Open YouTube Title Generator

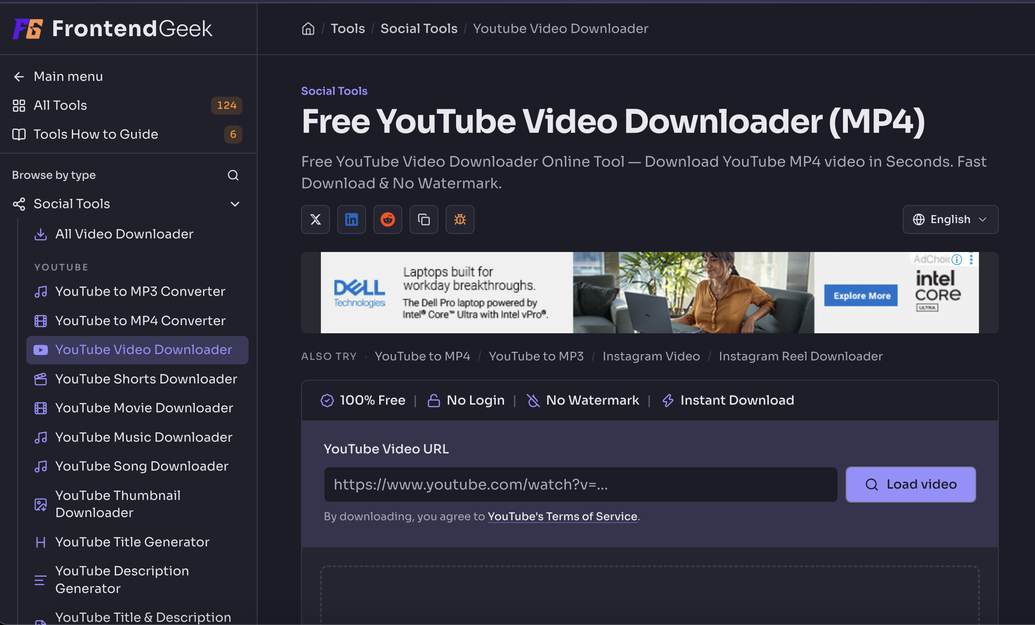(x=132, y=542)
